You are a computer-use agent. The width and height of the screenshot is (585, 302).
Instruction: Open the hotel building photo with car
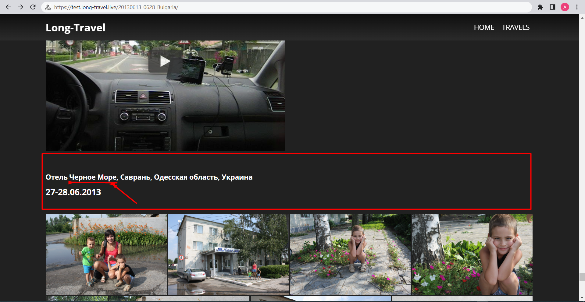pos(228,255)
